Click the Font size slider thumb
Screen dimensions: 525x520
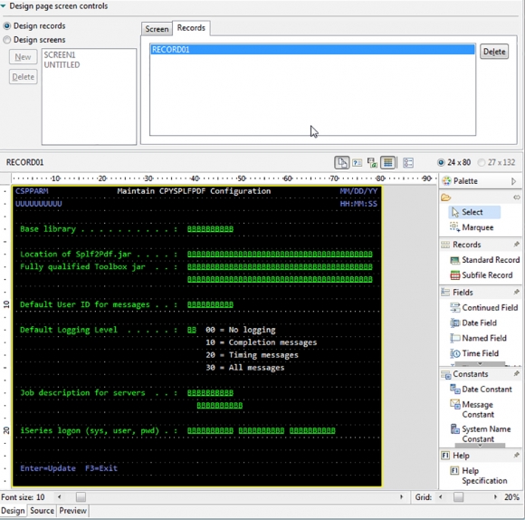pos(81,496)
